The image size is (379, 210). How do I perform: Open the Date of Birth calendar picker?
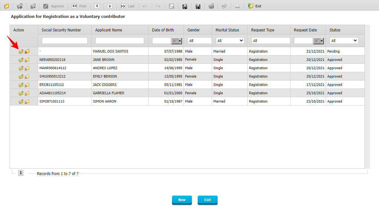click(x=177, y=41)
